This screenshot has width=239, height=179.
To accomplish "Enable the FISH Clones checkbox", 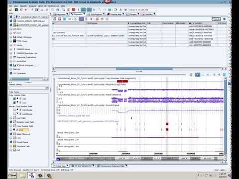I will tap(11, 41).
